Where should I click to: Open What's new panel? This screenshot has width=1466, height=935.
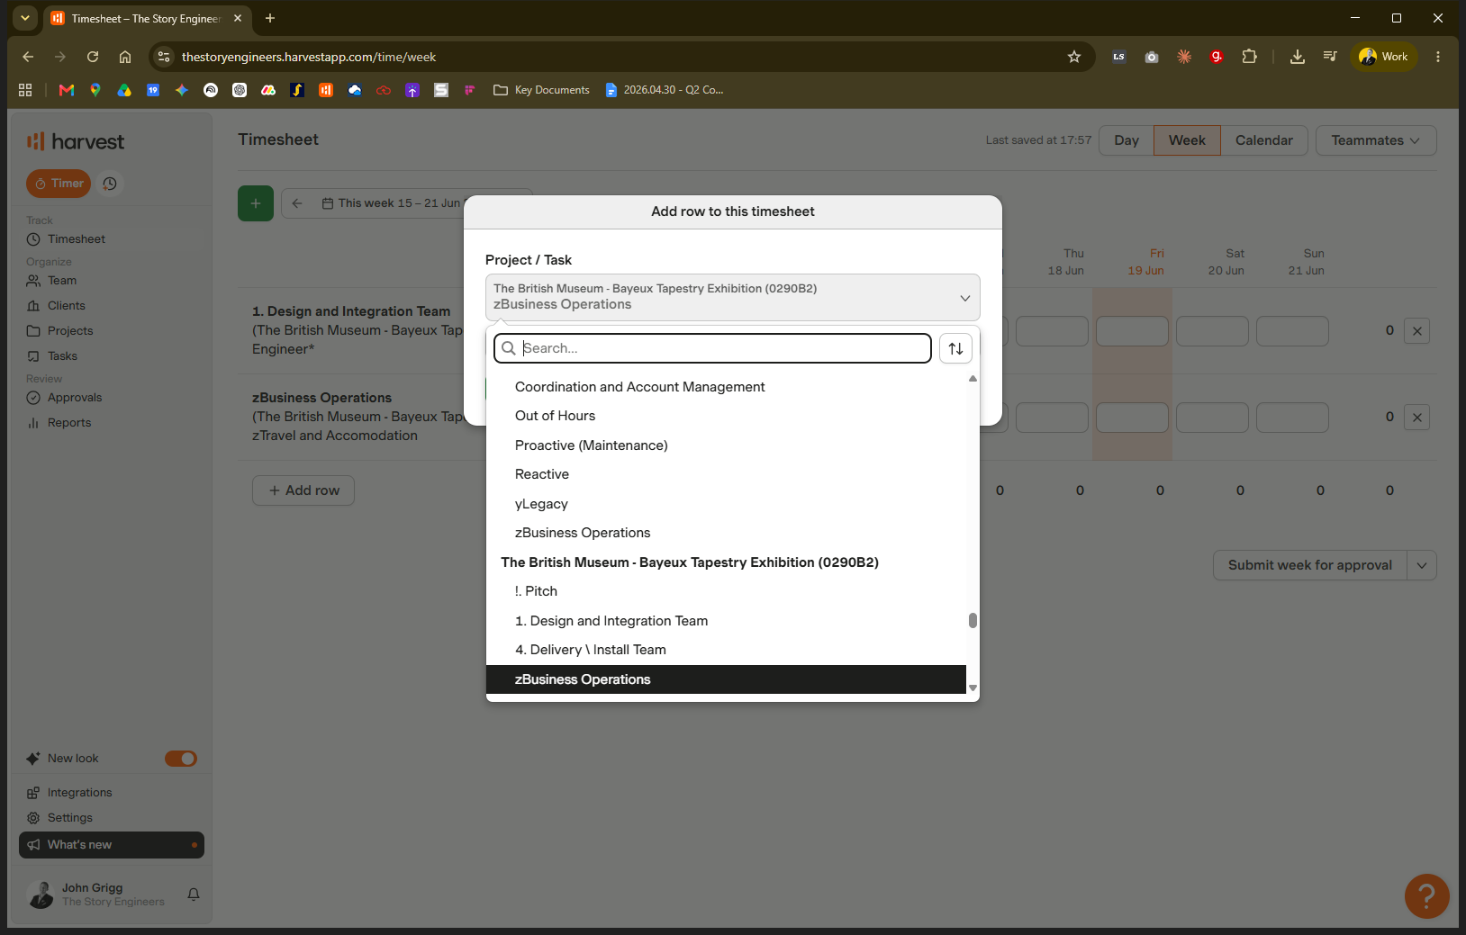(112, 845)
